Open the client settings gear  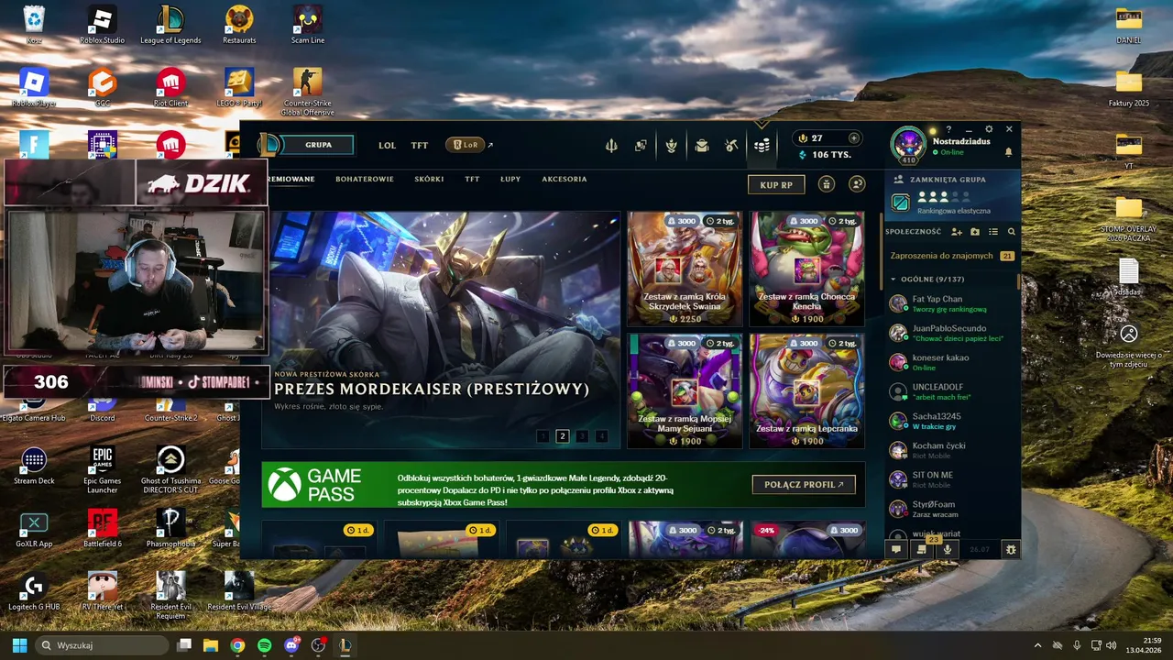pos(989,129)
